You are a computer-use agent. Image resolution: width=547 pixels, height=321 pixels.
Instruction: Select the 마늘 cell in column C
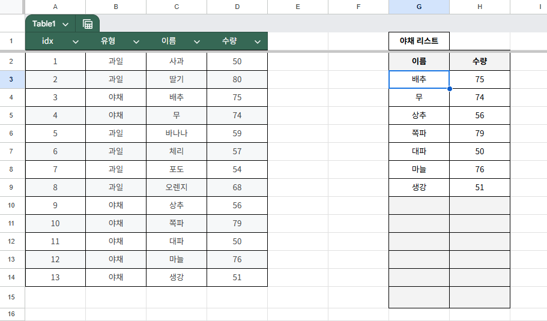pos(177,259)
